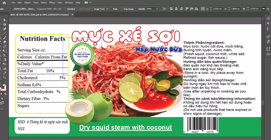Open the File menu
This screenshot has height=140, width=271.
(13, 3)
